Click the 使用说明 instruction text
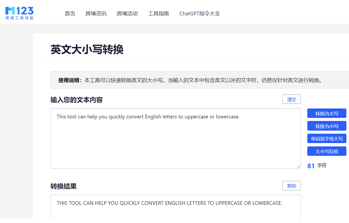 click(190, 80)
